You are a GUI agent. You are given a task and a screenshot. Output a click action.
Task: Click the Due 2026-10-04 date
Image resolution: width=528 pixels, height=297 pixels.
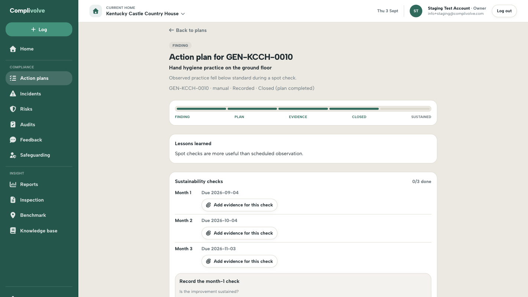pyautogui.click(x=219, y=221)
